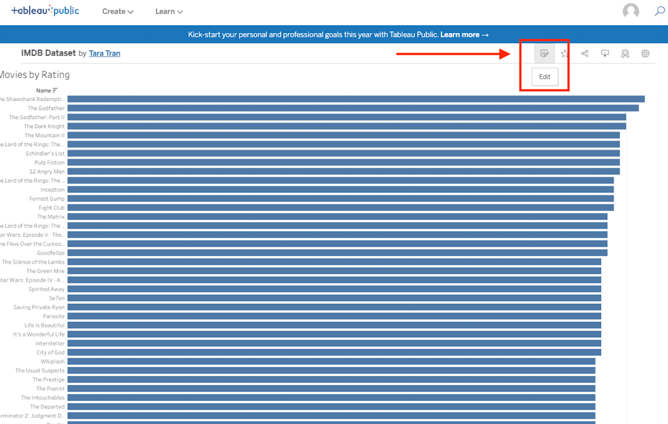Click the Edit pencil icon in toolbar
Screen dimensions: 668x424
tap(544, 54)
